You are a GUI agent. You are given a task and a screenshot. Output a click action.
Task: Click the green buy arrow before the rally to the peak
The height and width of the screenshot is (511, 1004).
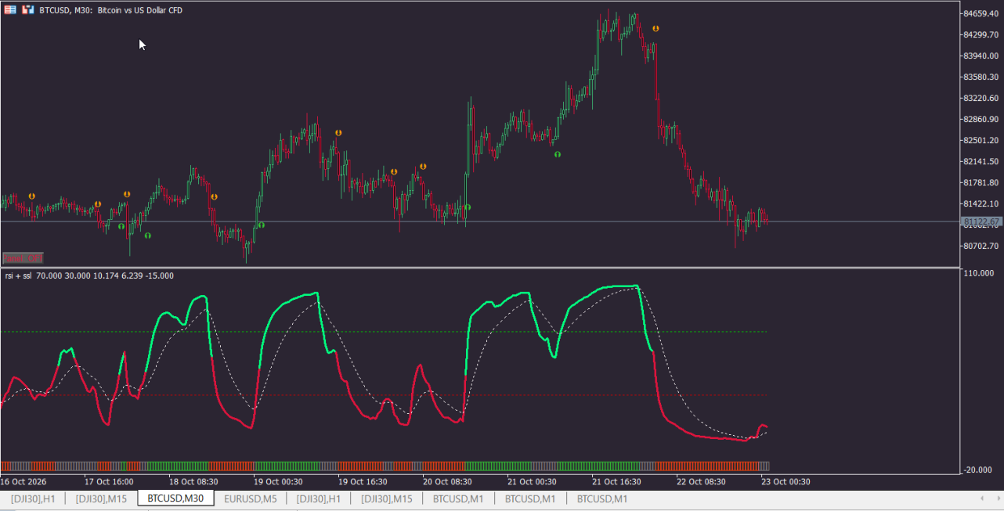click(x=558, y=154)
